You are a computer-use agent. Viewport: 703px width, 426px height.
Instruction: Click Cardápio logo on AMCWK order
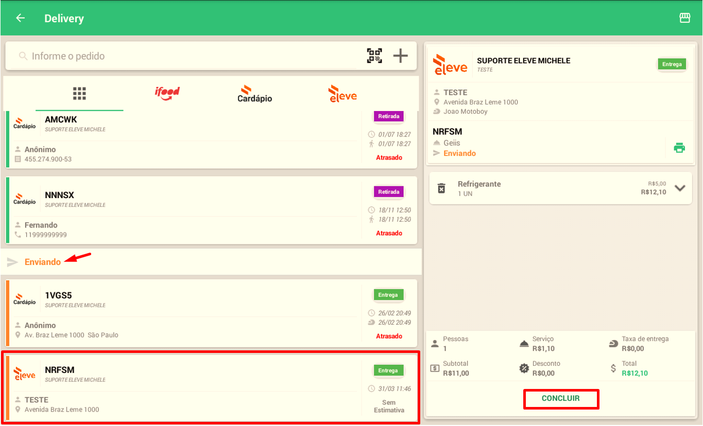(25, 123)
